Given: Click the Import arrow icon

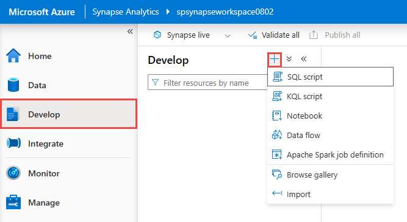Looking at the screenshot, I should (277, 193).
